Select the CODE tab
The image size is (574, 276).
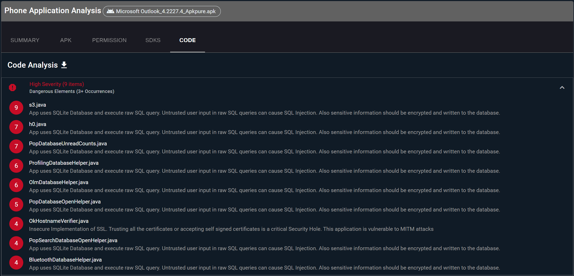coord(187,40)
